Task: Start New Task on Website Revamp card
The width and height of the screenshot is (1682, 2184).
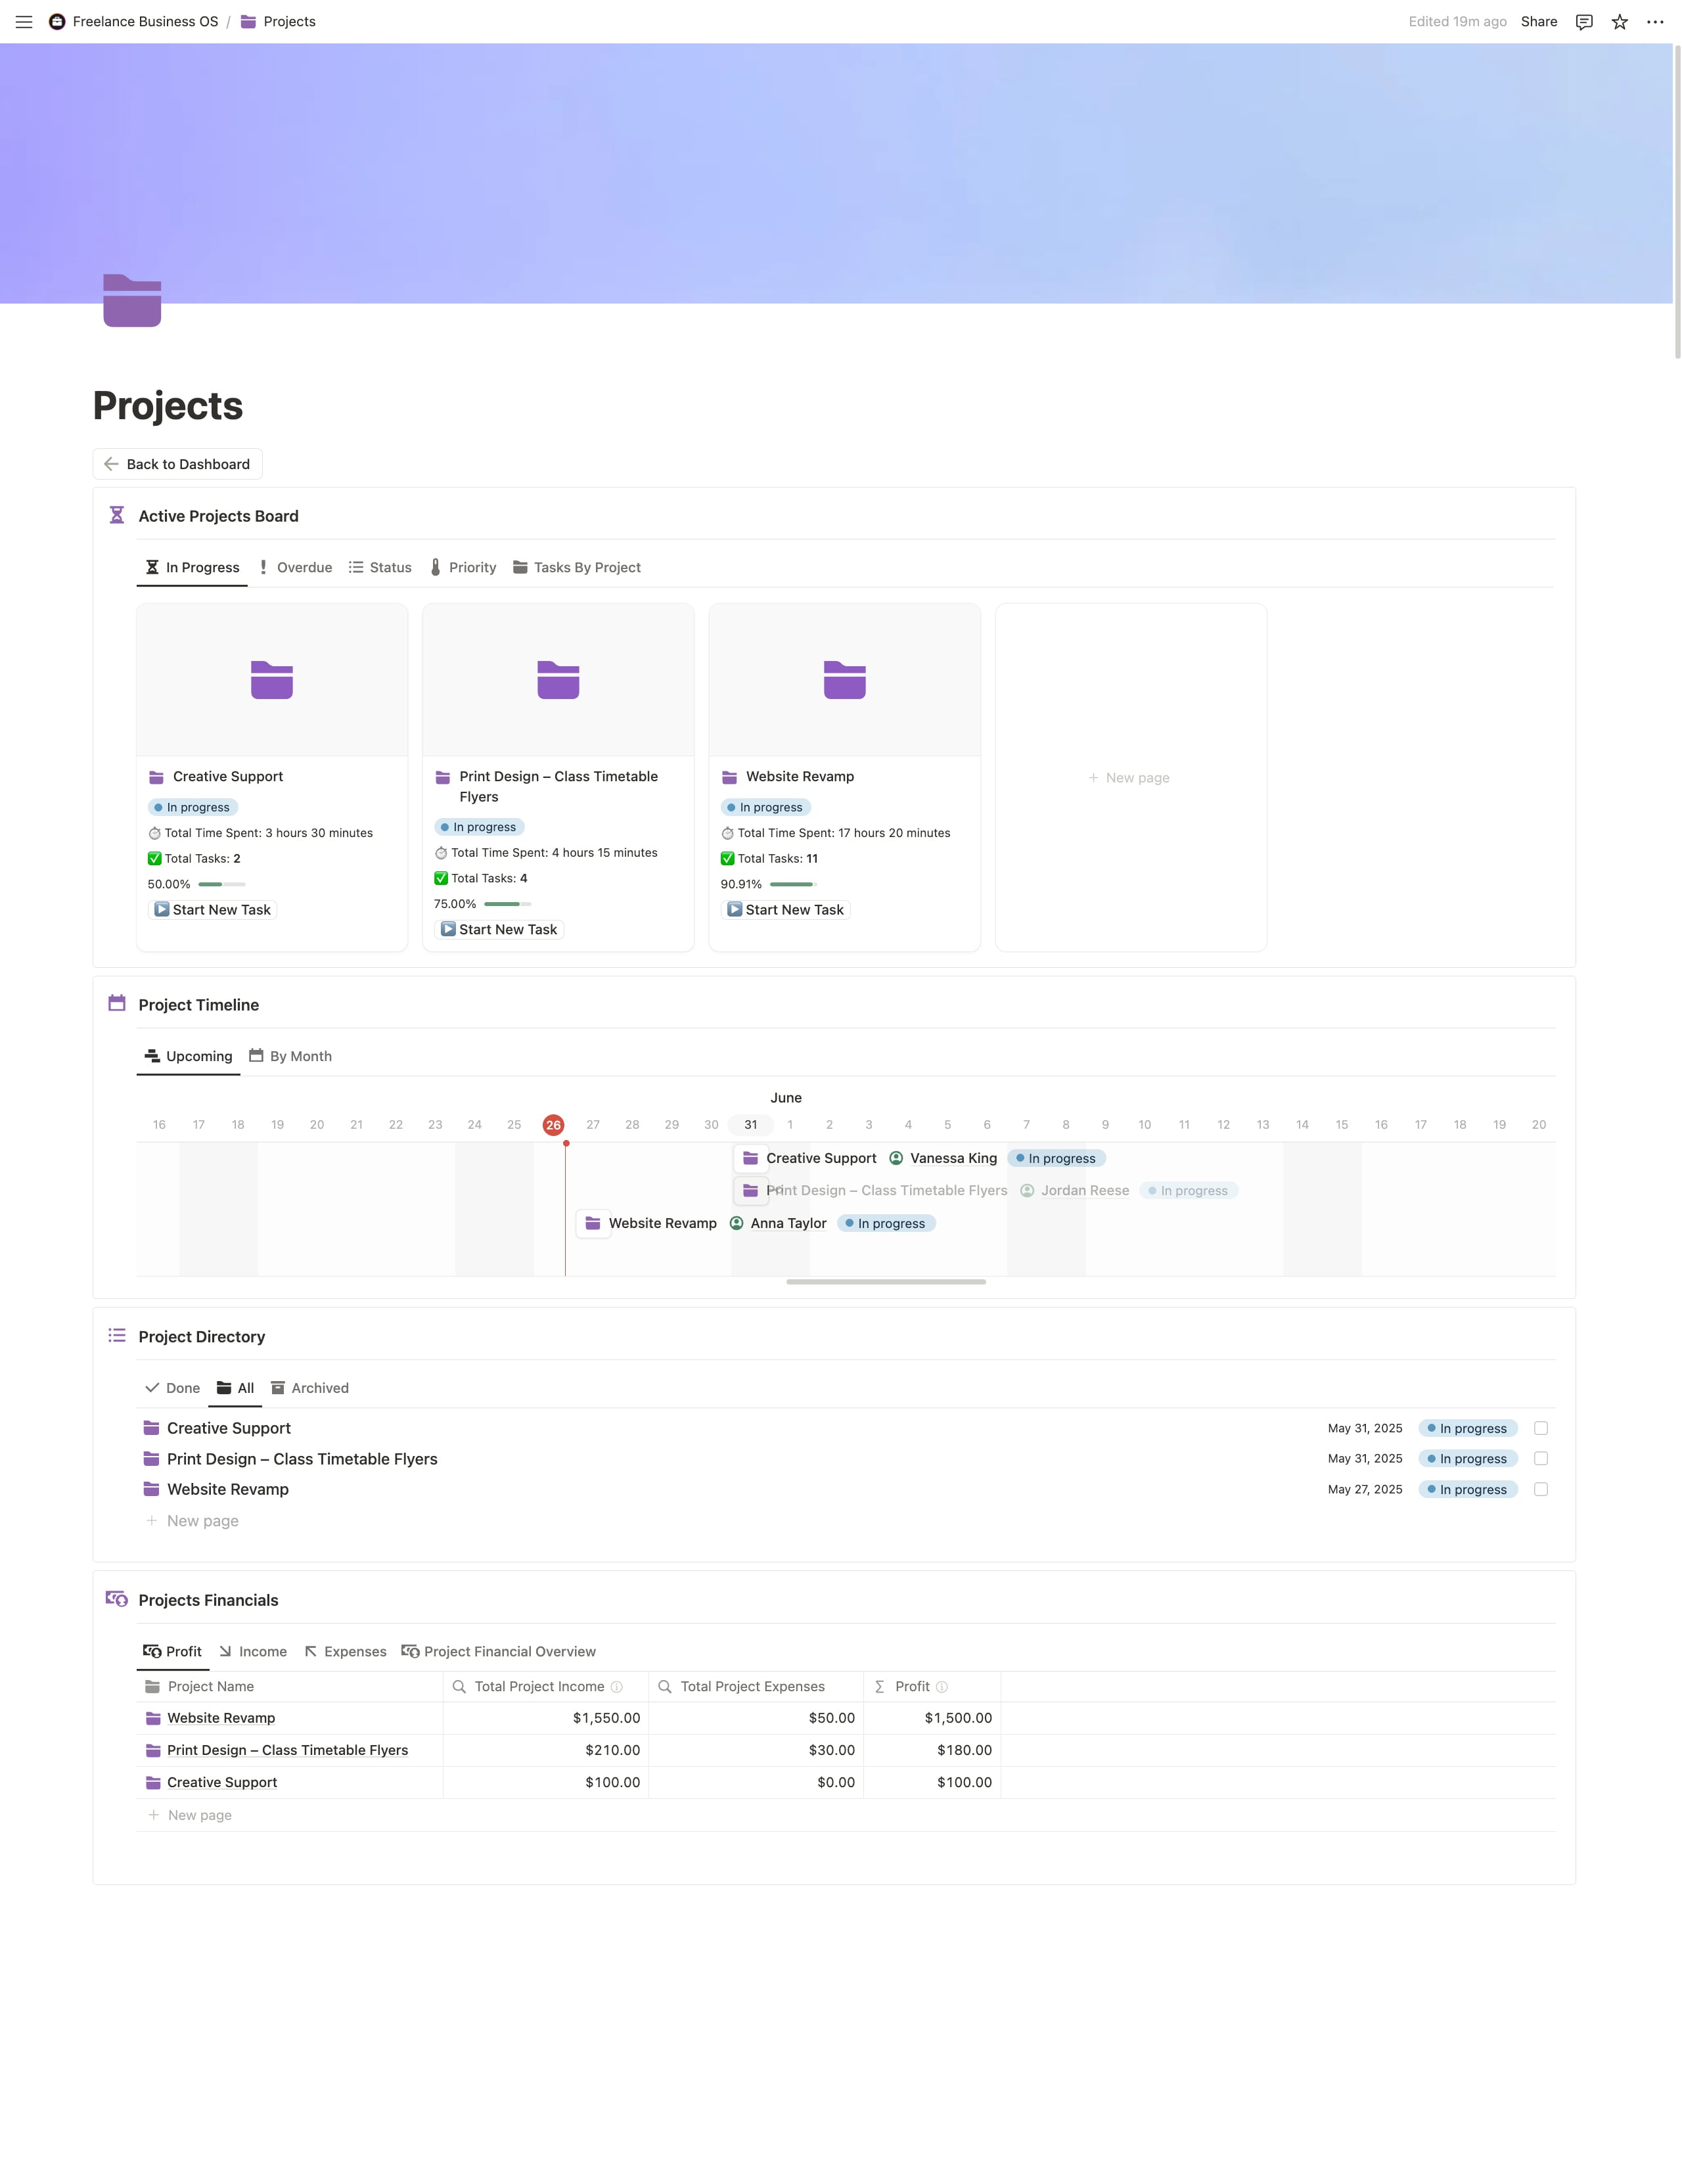Action: pos(785,910)
